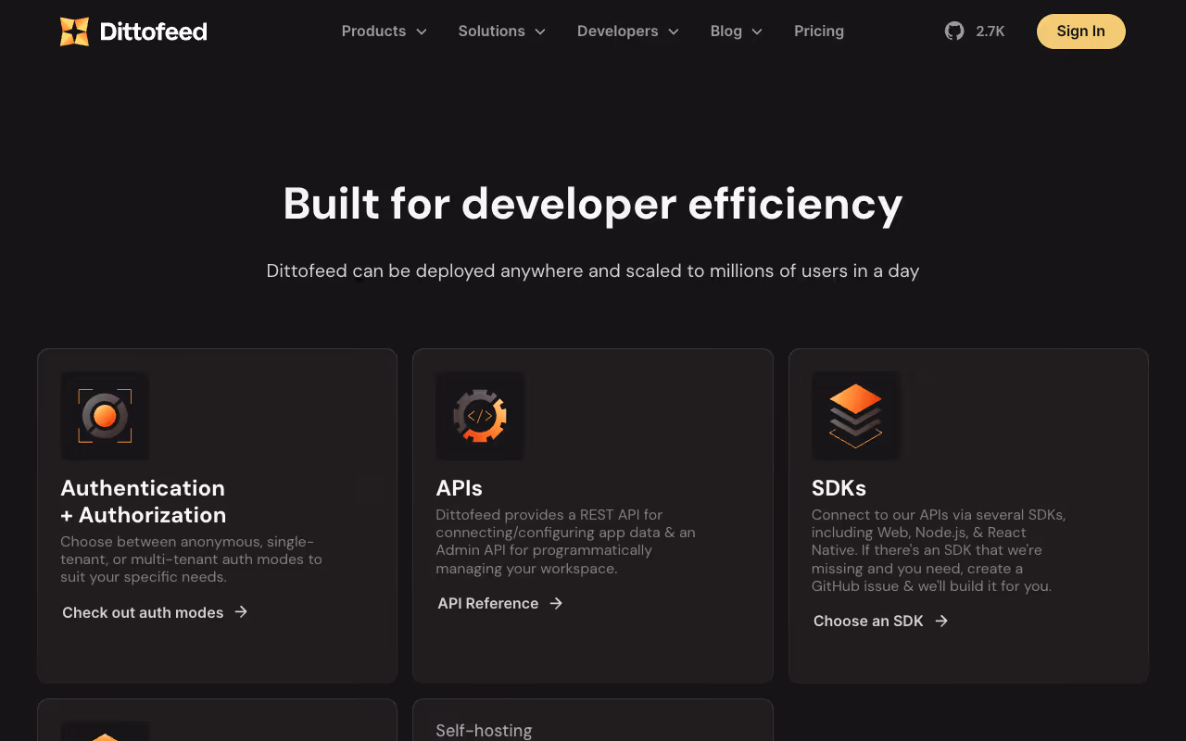Click the auth modes description paragraph
This screenshot has width=1186, height=741.
(x=192, y=559)
